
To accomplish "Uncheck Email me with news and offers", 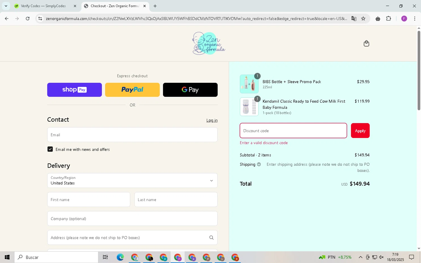I will coord(50,149).
